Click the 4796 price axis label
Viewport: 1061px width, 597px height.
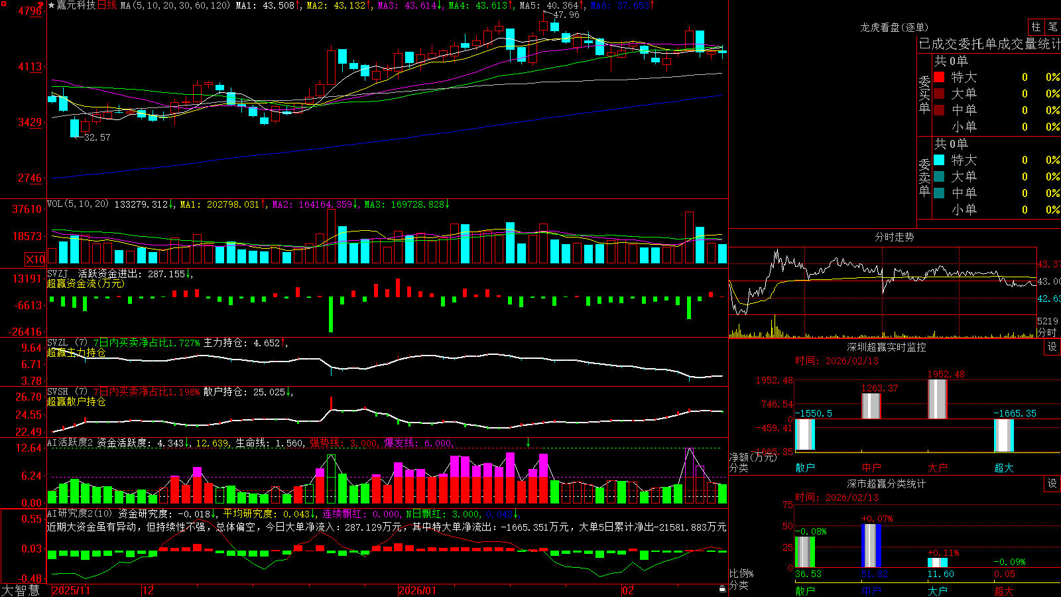point(30,11)
